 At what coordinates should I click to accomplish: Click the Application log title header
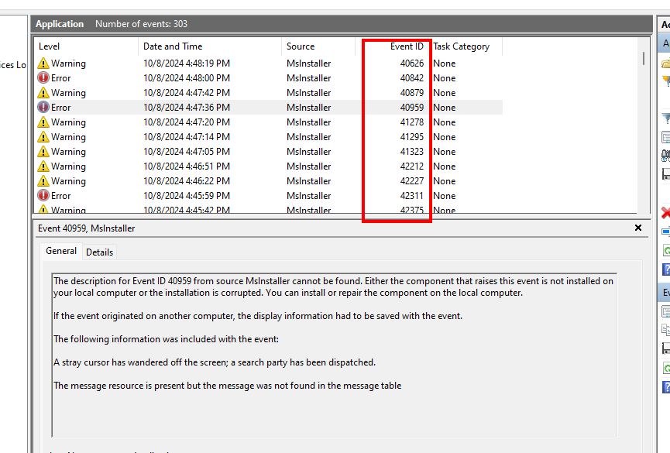pos(60,24)
